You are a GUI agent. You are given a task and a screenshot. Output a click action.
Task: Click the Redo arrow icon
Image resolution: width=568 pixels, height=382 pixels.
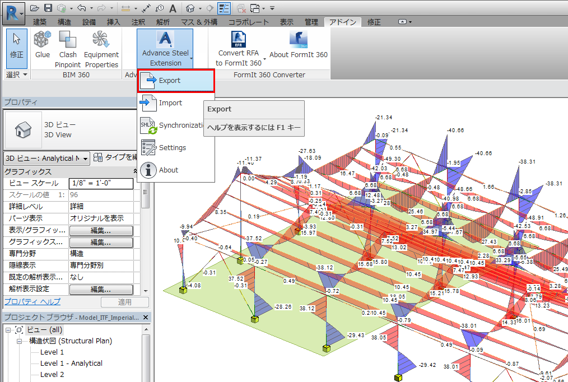pyautogui.click(x=102, y=8)
